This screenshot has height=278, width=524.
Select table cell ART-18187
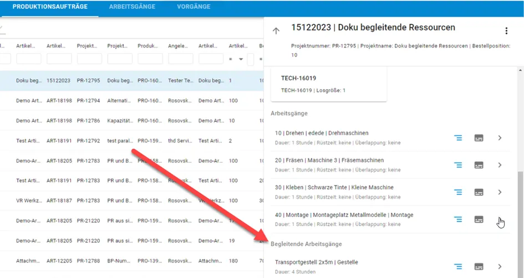coord(59,200)
